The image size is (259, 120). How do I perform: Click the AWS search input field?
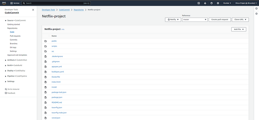click(56, 3)
